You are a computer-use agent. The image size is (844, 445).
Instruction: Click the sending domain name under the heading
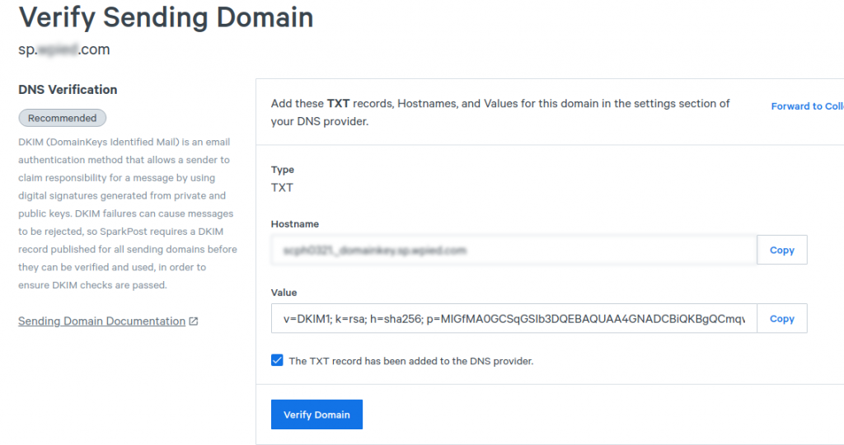coord(64,49)
